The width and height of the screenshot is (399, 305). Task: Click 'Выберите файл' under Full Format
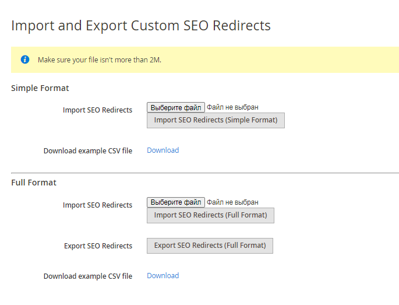(x=175, y=202)
